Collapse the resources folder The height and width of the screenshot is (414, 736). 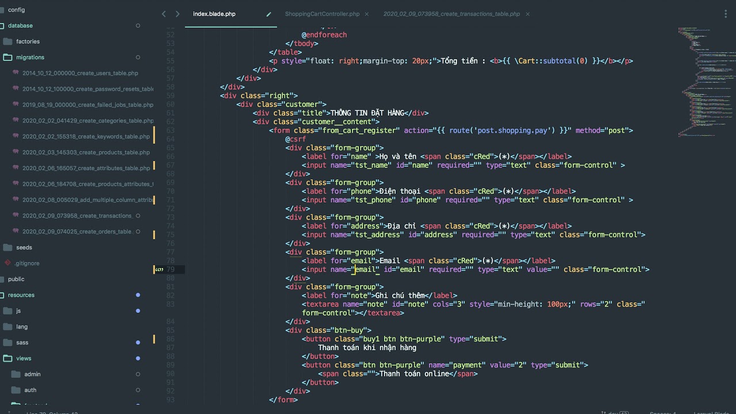(21, 295)
